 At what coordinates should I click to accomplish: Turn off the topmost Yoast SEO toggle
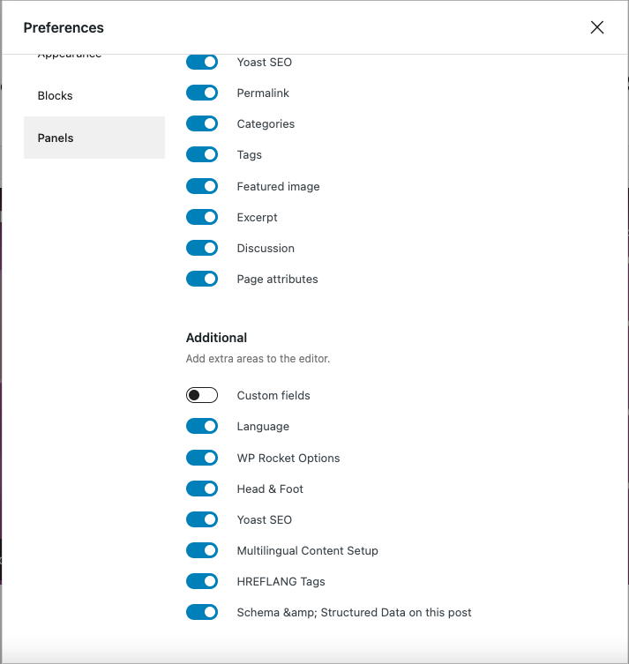tap(202, 62)
